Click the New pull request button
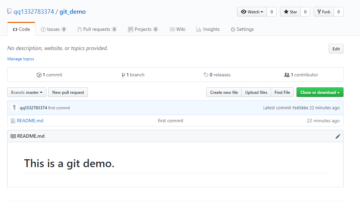This screenshot has width=360, height=212. pos(68,92)
